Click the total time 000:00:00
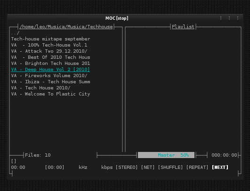Screen dimensions: 250x191 pyautogui.click(x=224, y=155)
